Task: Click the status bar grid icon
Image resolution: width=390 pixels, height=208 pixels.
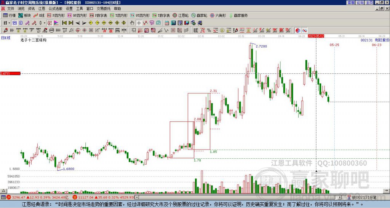Action: point(3,197)
